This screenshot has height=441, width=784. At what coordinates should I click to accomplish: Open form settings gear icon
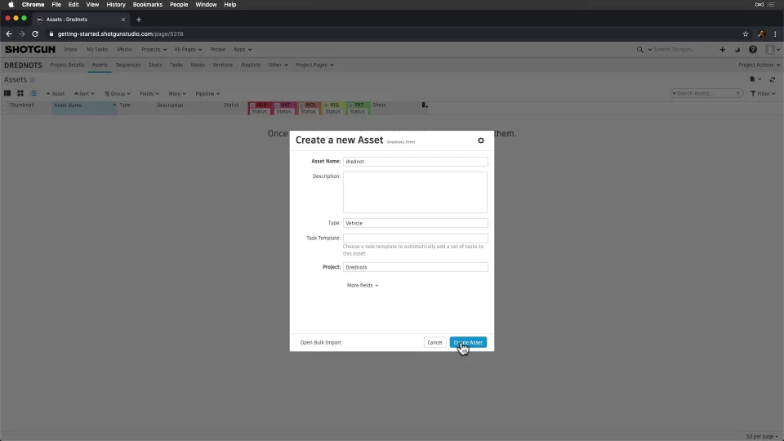[x=480, y=140]
